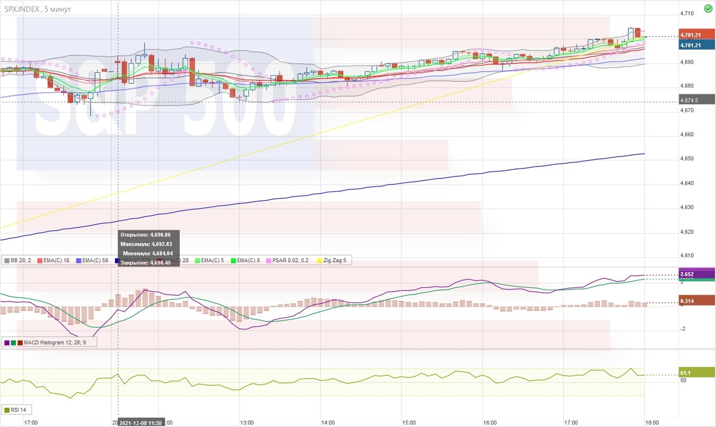Click the 2021-12-08 11:30 crosshair time label
The height and width of the screenshot is (427, 716).
140,423
